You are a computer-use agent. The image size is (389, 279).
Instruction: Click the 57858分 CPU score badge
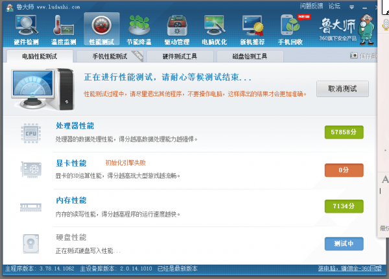click(344, 132)
